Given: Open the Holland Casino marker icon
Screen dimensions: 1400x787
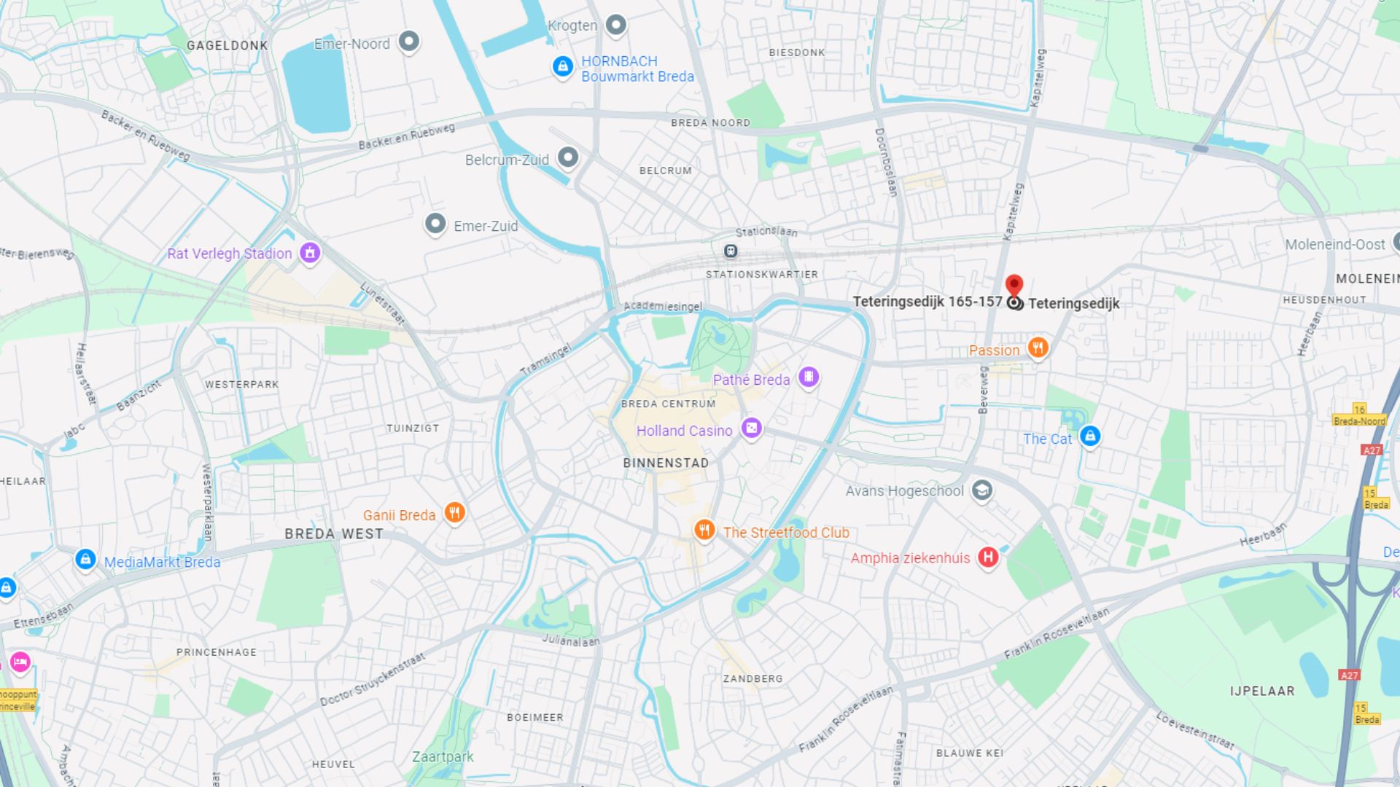Looking at the screenshot, I should [x=752, y=428].
